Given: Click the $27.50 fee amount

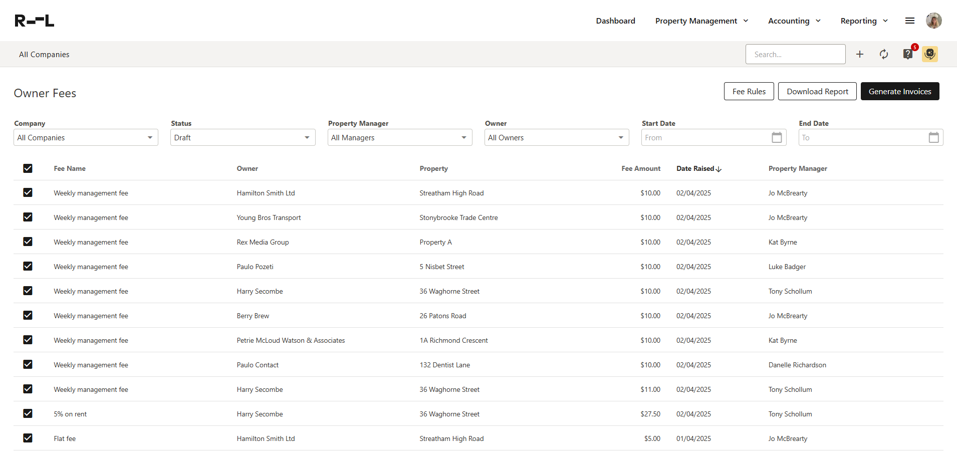Looking at the screenshot, I should click(650, 414).
